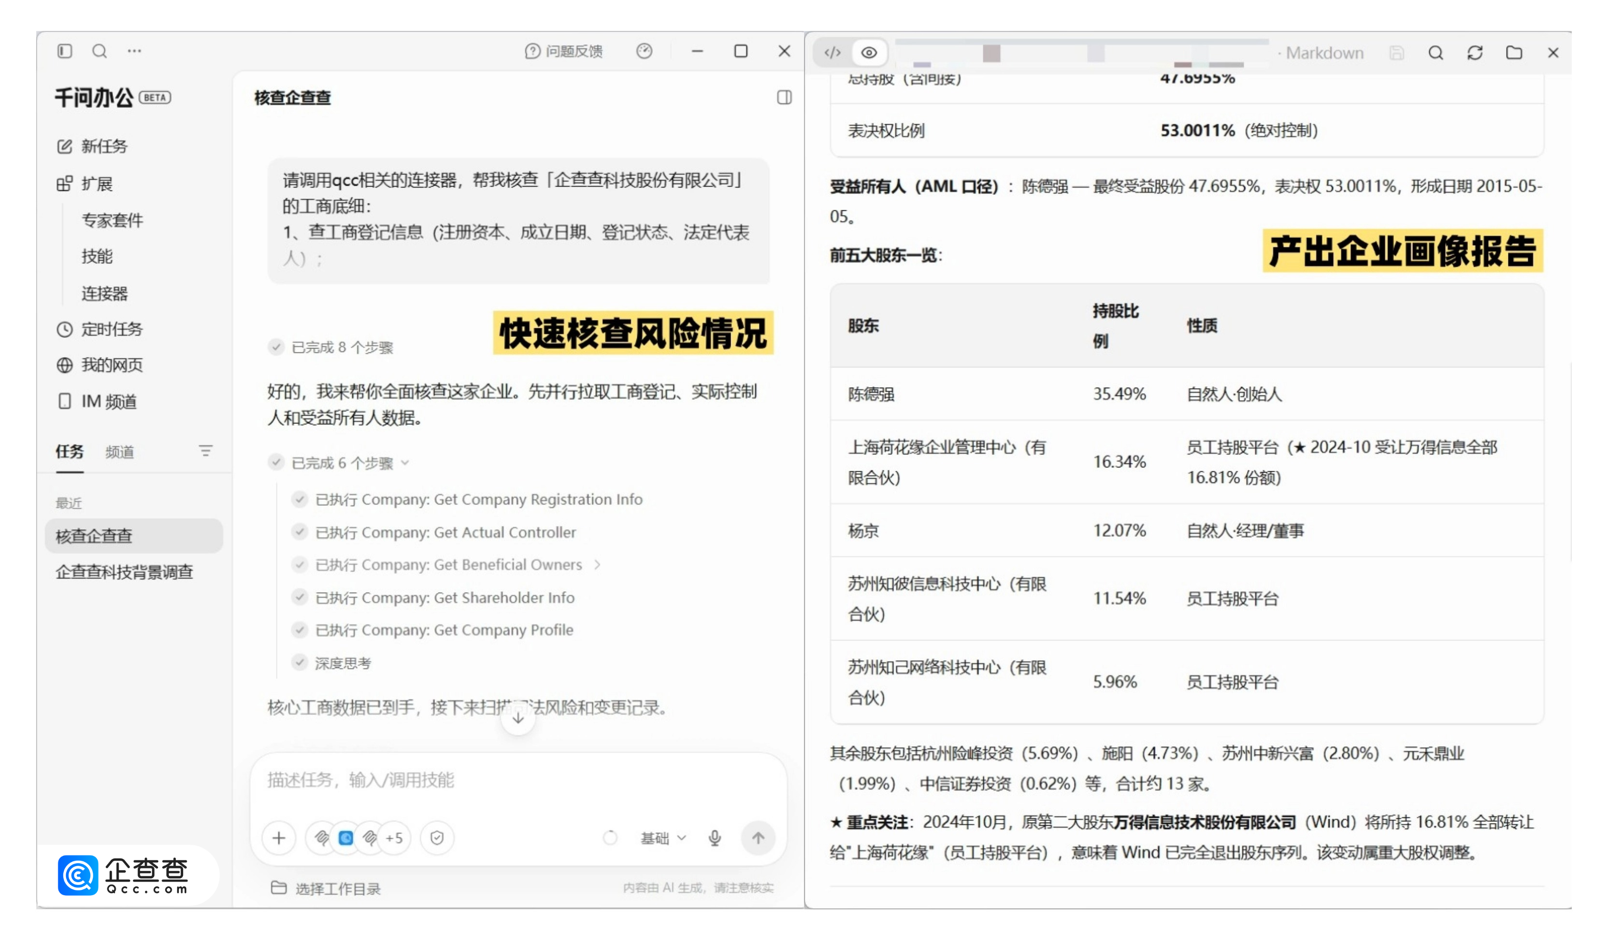Click the first connector icon in input bar
Screen dimensions: 1608x946
pyautogui.click(x=322, y=838)
